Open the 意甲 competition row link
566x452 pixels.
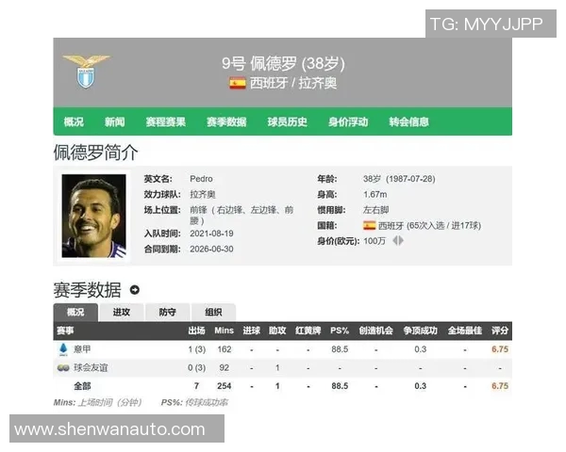(82, 349)
